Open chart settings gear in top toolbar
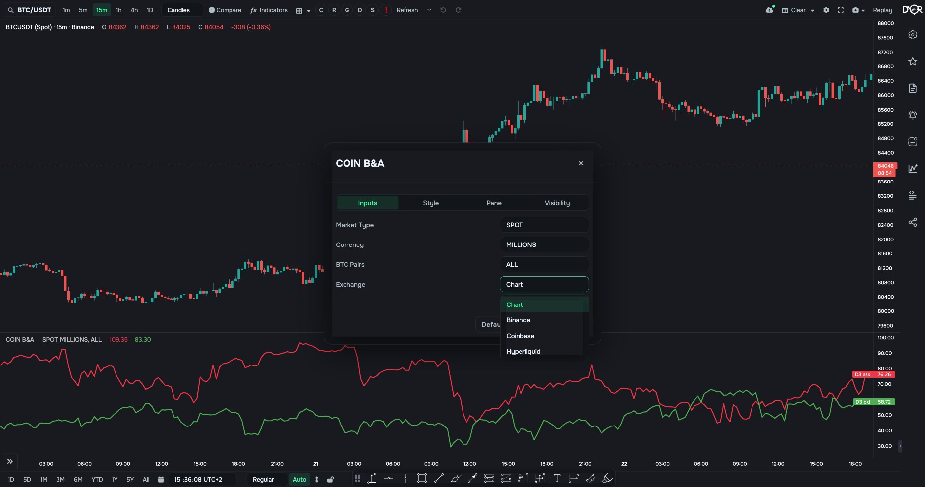This screenshot has height=487, width=925. click(x=826, y=10)
